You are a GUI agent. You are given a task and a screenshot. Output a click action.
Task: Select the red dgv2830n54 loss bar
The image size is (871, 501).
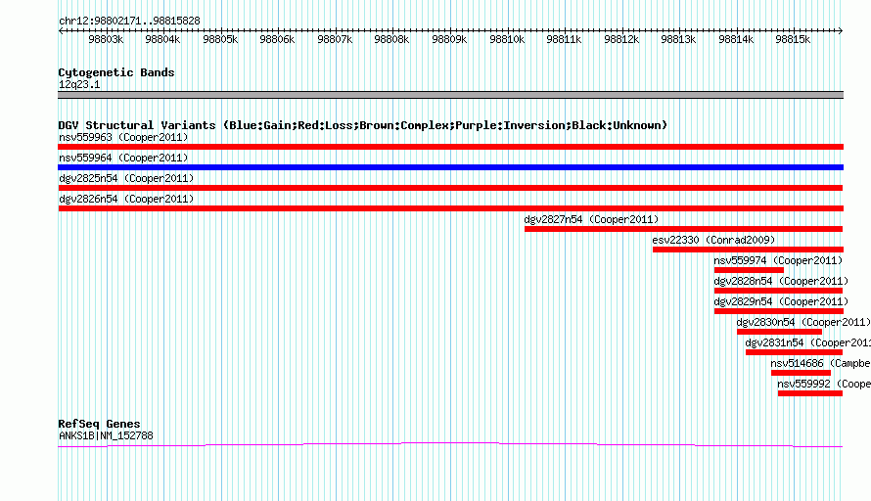click(x=779, y=332)
